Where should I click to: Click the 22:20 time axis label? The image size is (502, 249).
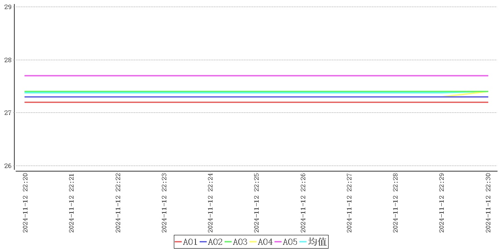point(25,203)
